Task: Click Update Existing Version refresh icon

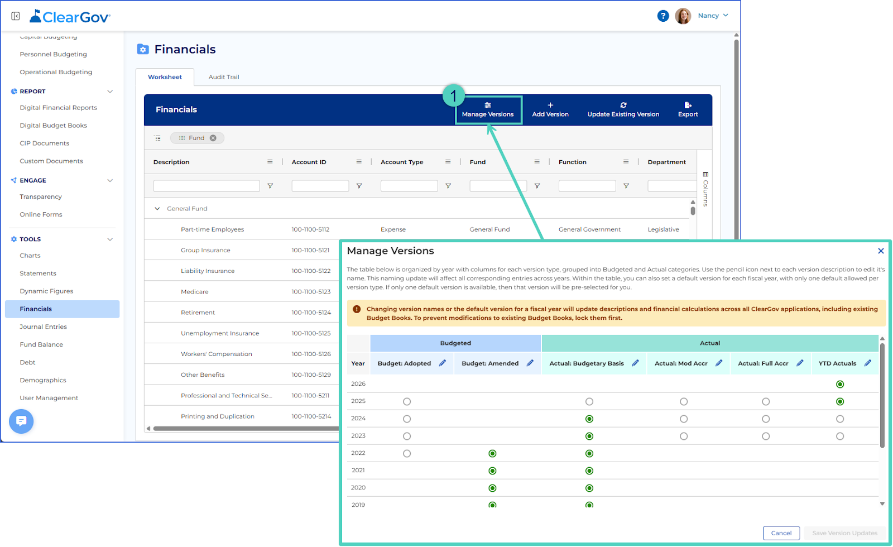Action: click(623, 105)
